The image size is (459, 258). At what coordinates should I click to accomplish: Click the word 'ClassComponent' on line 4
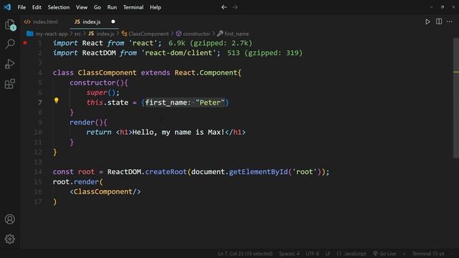point(107,73)
